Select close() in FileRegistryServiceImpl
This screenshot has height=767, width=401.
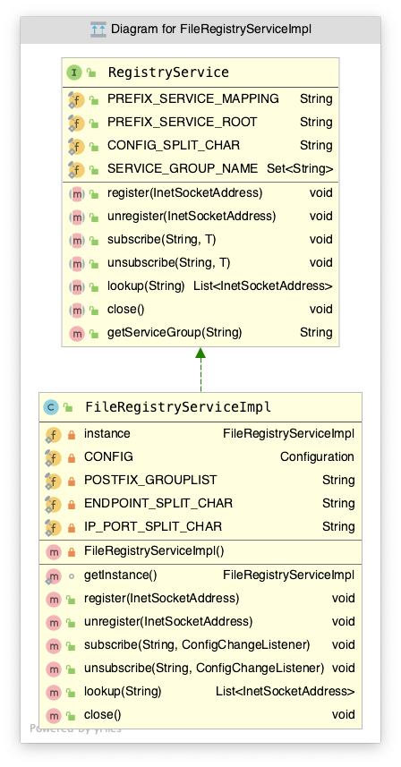(103, 715)
